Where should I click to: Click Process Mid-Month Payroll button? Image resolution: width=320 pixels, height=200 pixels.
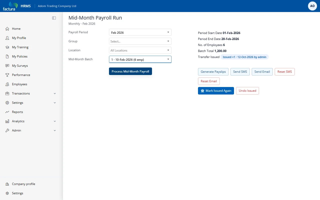point(130,71)
